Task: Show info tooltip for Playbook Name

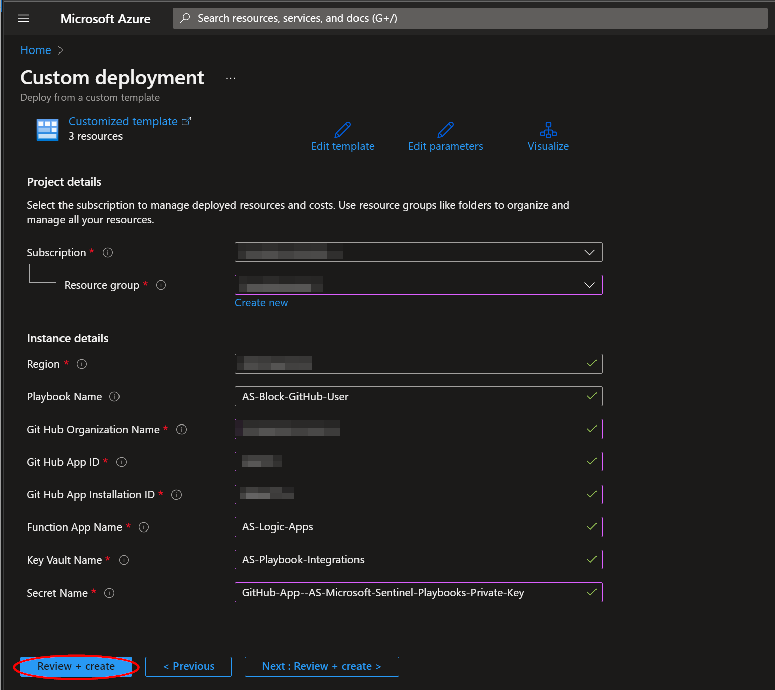Action: (x=114, y=397)
